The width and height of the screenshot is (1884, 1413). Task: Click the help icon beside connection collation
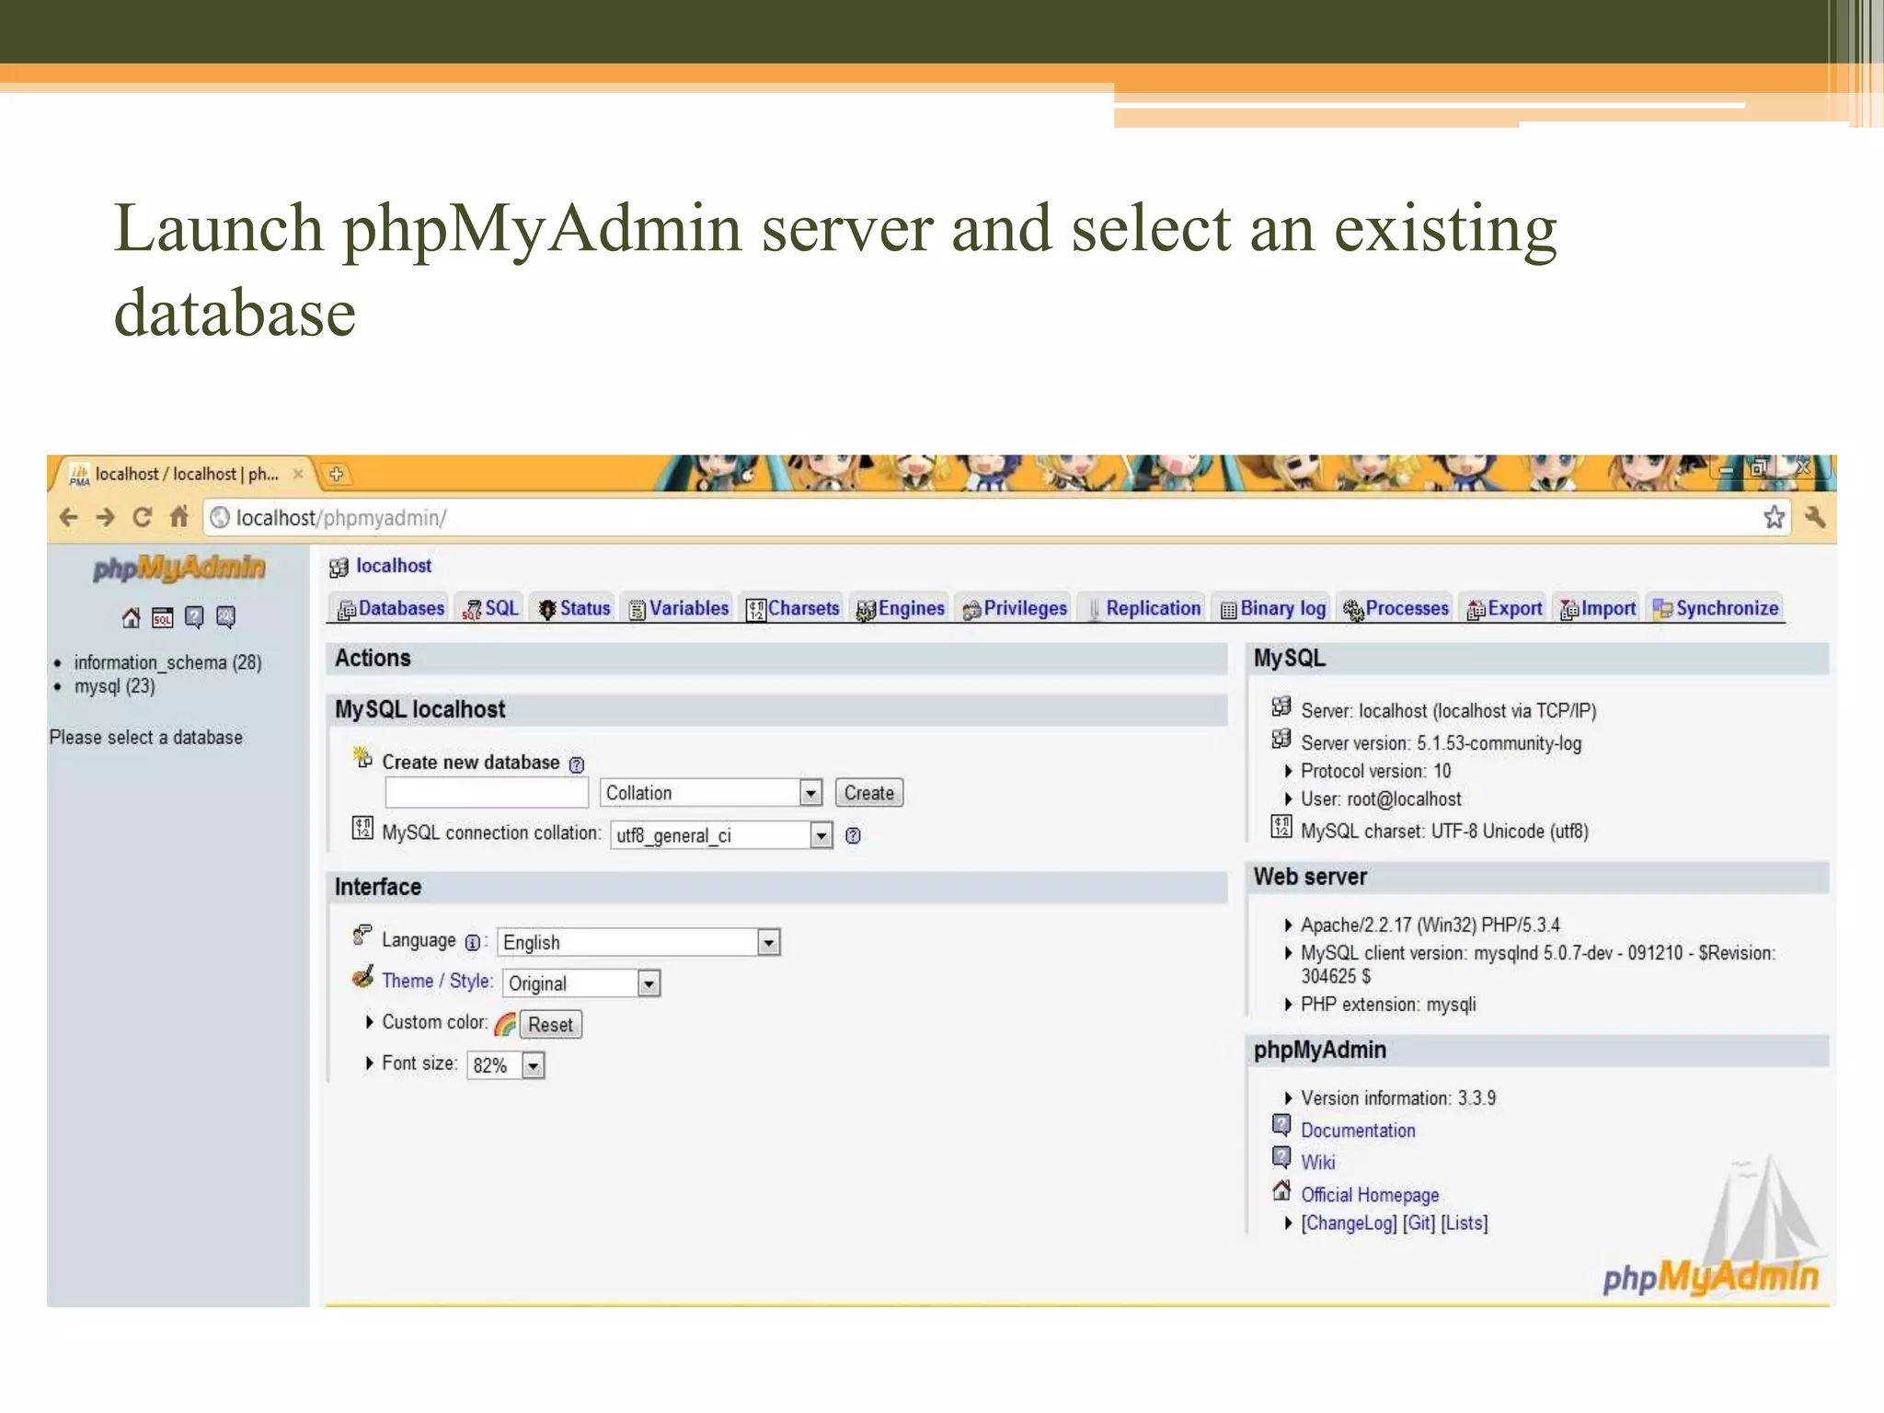(853, 835)
